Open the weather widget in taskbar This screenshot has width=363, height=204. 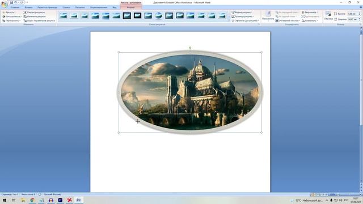coord(307,200)
